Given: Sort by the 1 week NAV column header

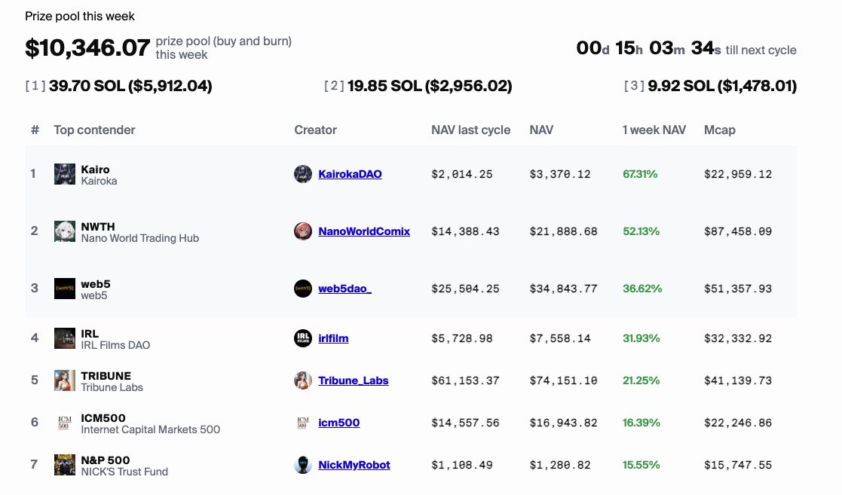Looking at the screenshot, I should (x=654, y=130).
